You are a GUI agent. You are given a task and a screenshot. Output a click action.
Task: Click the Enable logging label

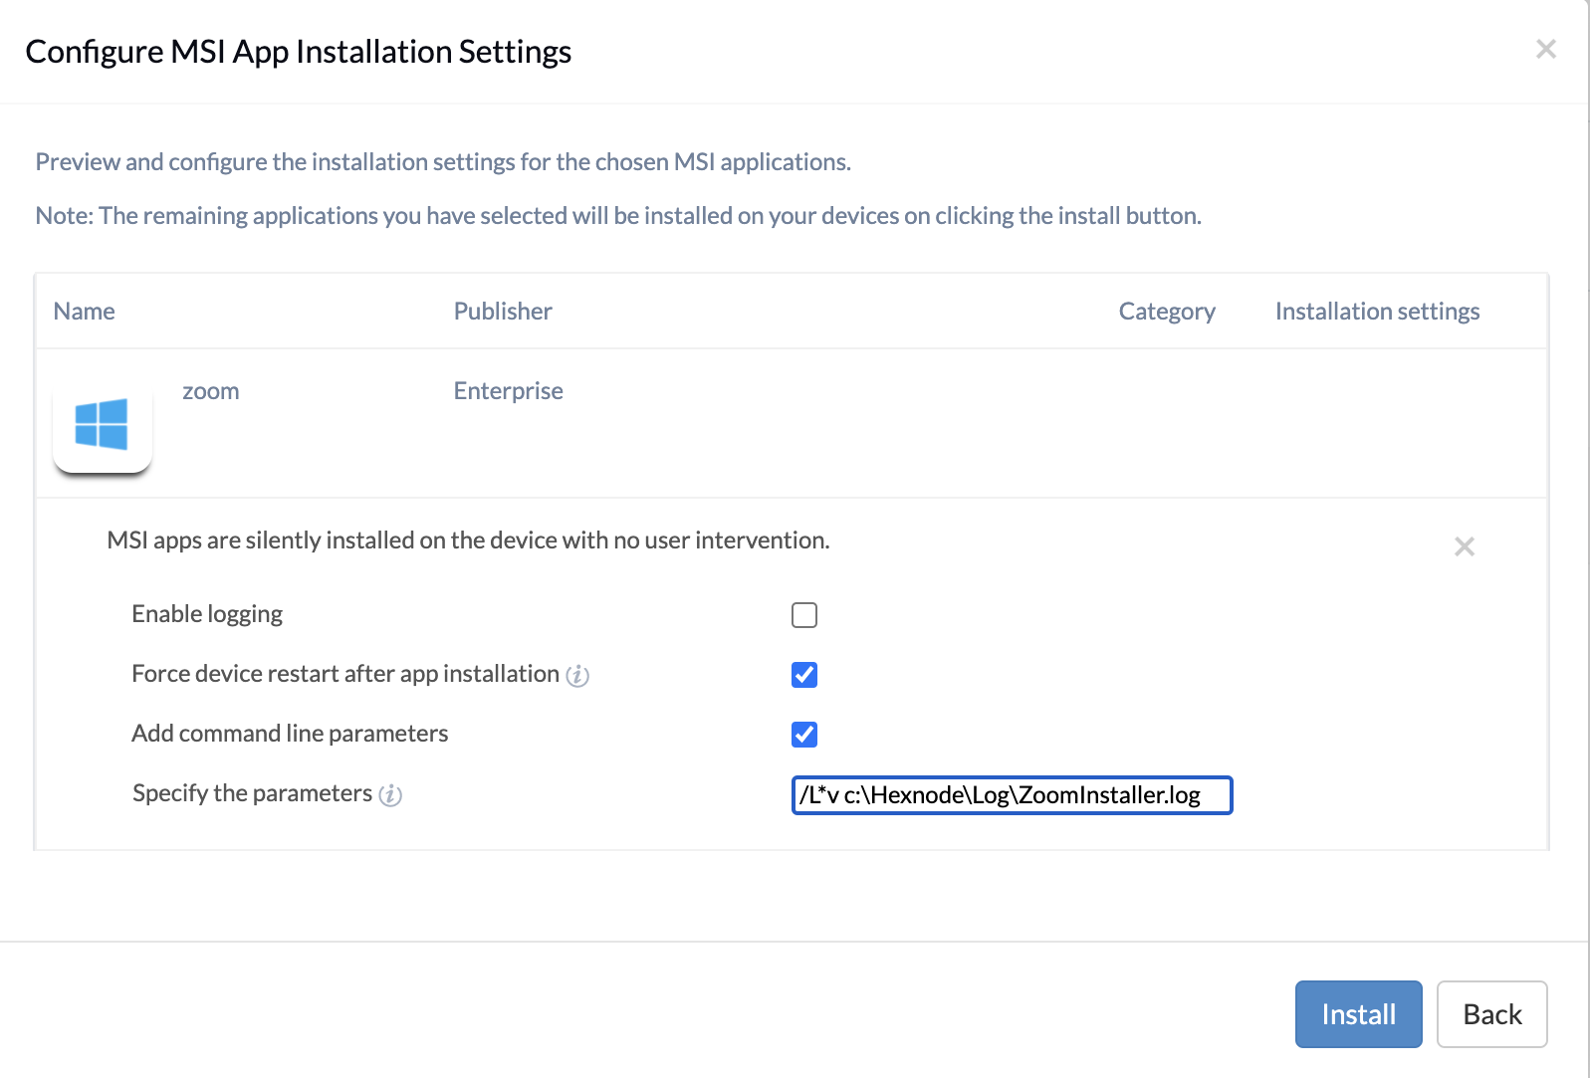point(207,614)
